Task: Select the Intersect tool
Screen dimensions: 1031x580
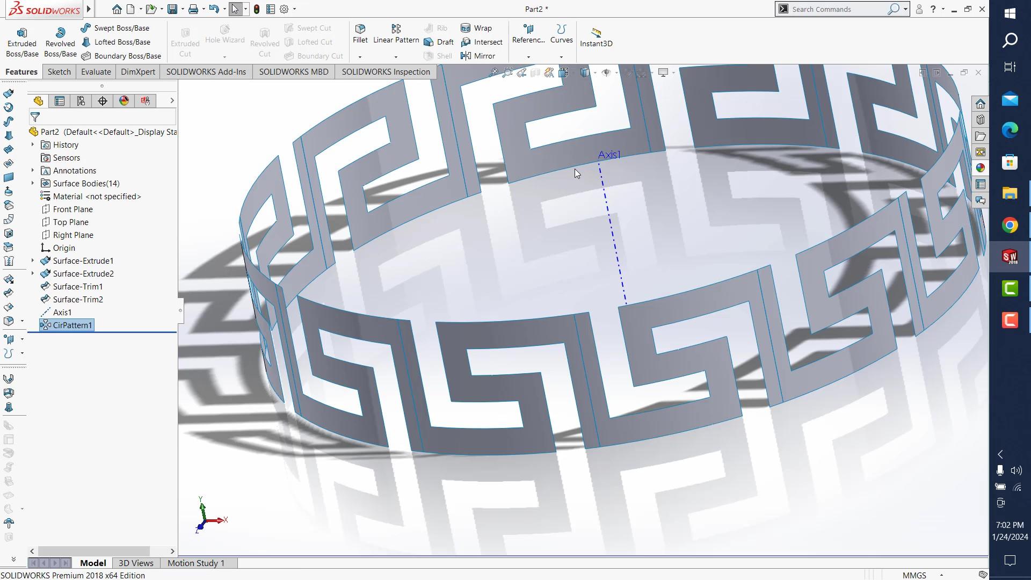Action: [x=482, y=42]
